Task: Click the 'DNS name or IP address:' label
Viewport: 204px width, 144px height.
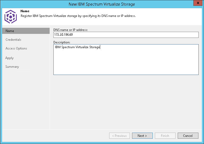Action: pyautogui.click(x=70, y=30)
